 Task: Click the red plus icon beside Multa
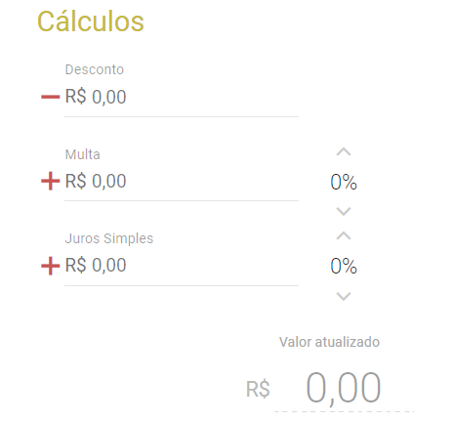50,181
